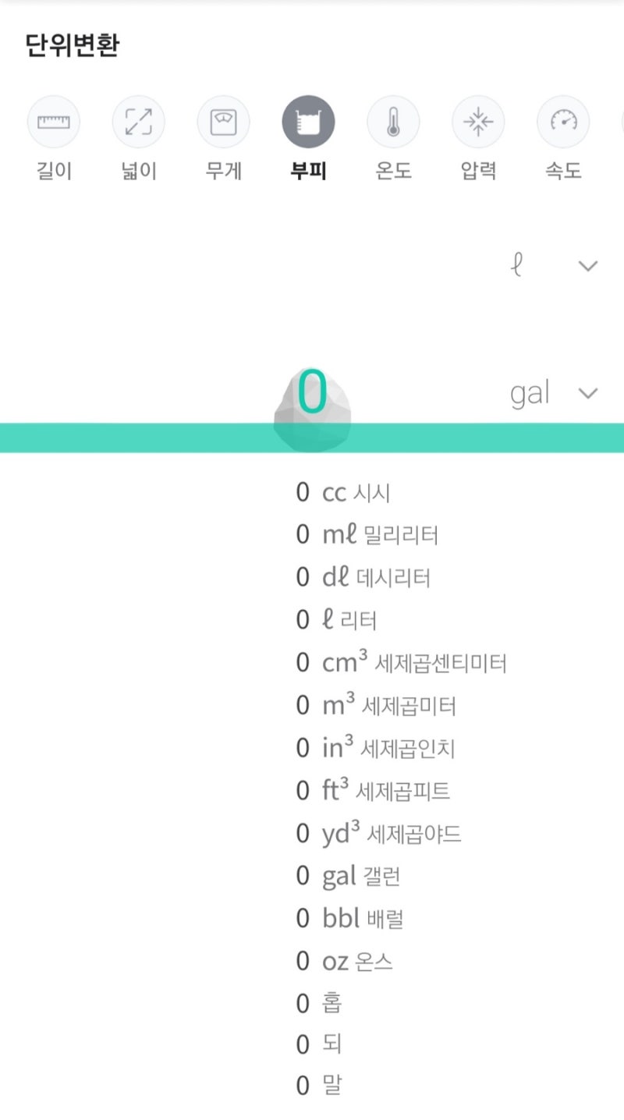This screenshot has height=1120, width=624.
Task: Open the 넓이 (area) conversion category
Action: [x=139, y=122]
